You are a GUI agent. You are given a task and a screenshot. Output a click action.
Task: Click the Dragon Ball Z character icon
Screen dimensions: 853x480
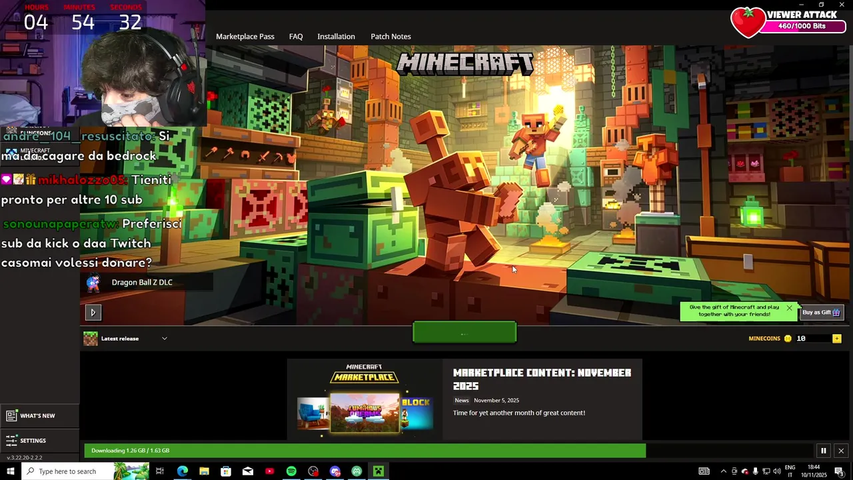[x=93, y=283]
